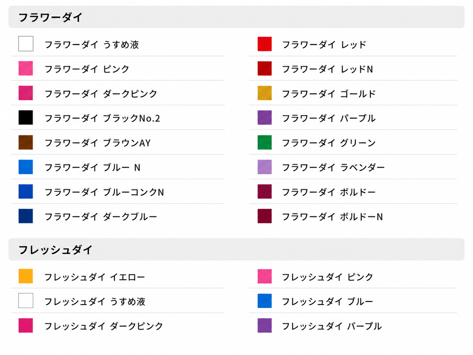
Task: Choose the フレッシュダイ ピンク pink swatch
Action: pos(265,276)
